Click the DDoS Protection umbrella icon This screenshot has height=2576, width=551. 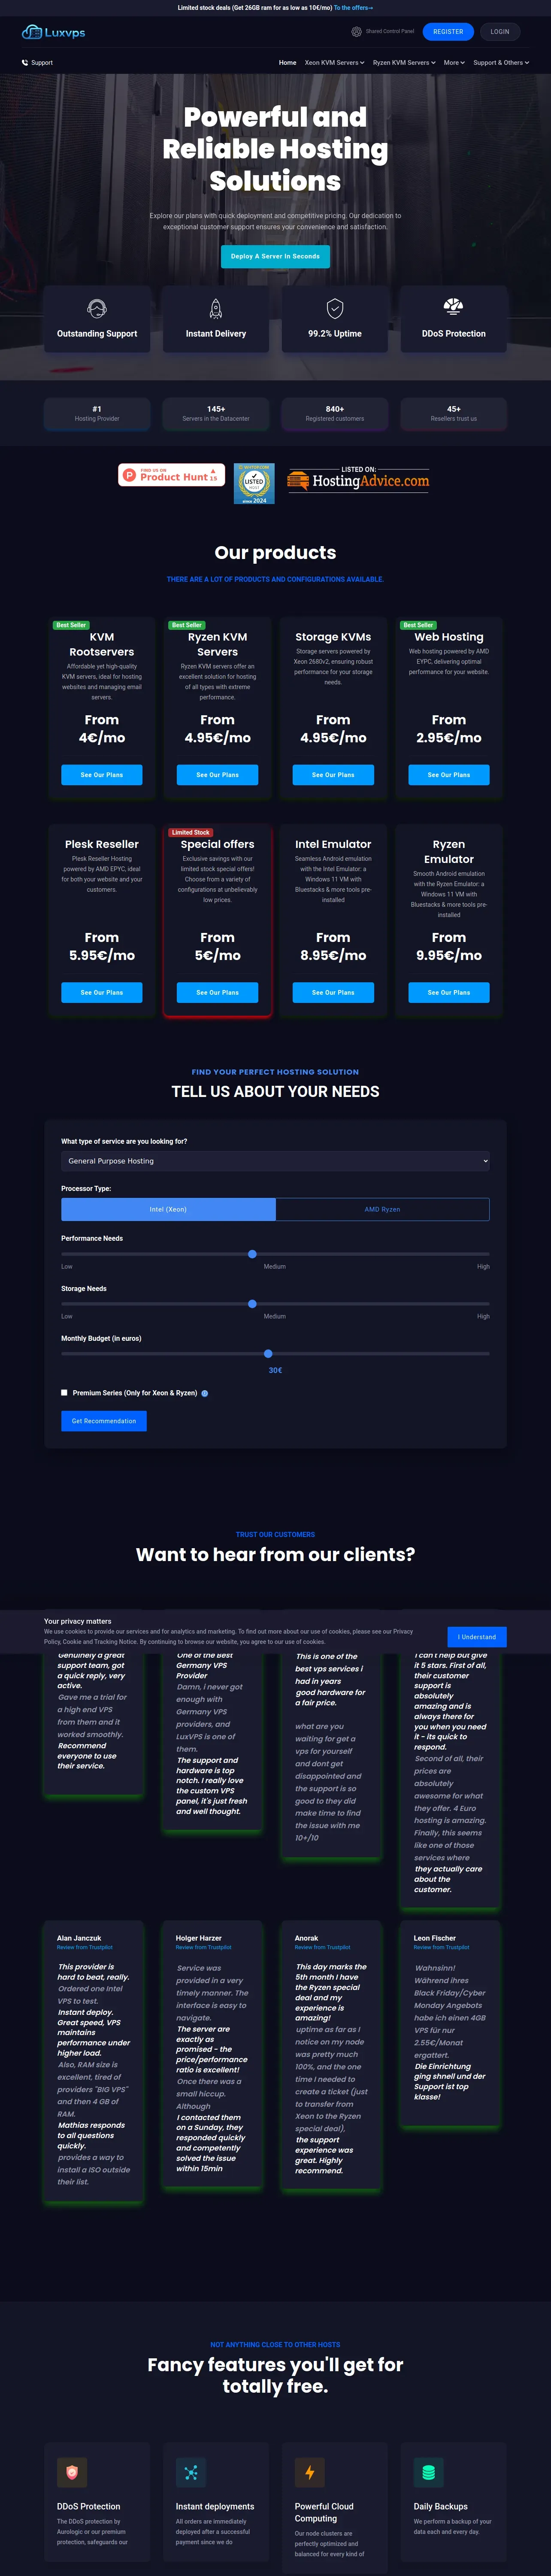(453, 306)
